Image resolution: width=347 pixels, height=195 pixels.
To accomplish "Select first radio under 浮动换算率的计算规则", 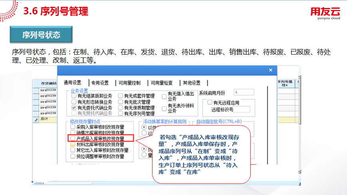I will 144,127.
